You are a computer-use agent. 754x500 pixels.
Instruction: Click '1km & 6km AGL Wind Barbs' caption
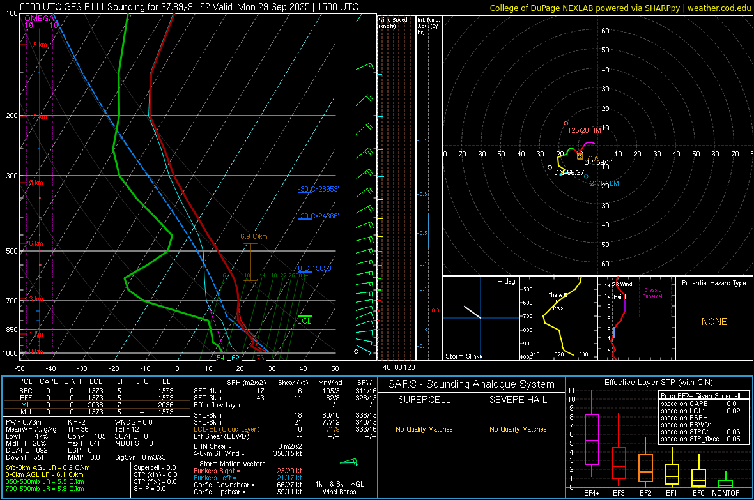tap(339, 488)
